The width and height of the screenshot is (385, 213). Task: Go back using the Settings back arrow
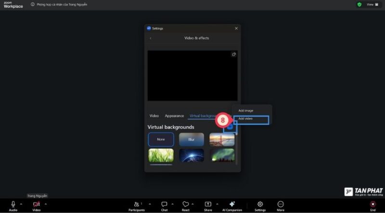151,38
